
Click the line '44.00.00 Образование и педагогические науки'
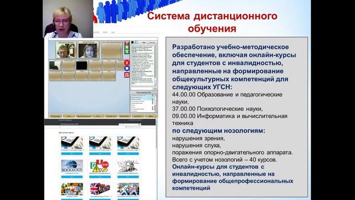(227, 98)
